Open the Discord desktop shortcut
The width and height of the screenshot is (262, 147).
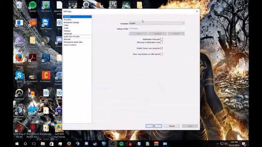pyautogui.click(x=59, y=42)
